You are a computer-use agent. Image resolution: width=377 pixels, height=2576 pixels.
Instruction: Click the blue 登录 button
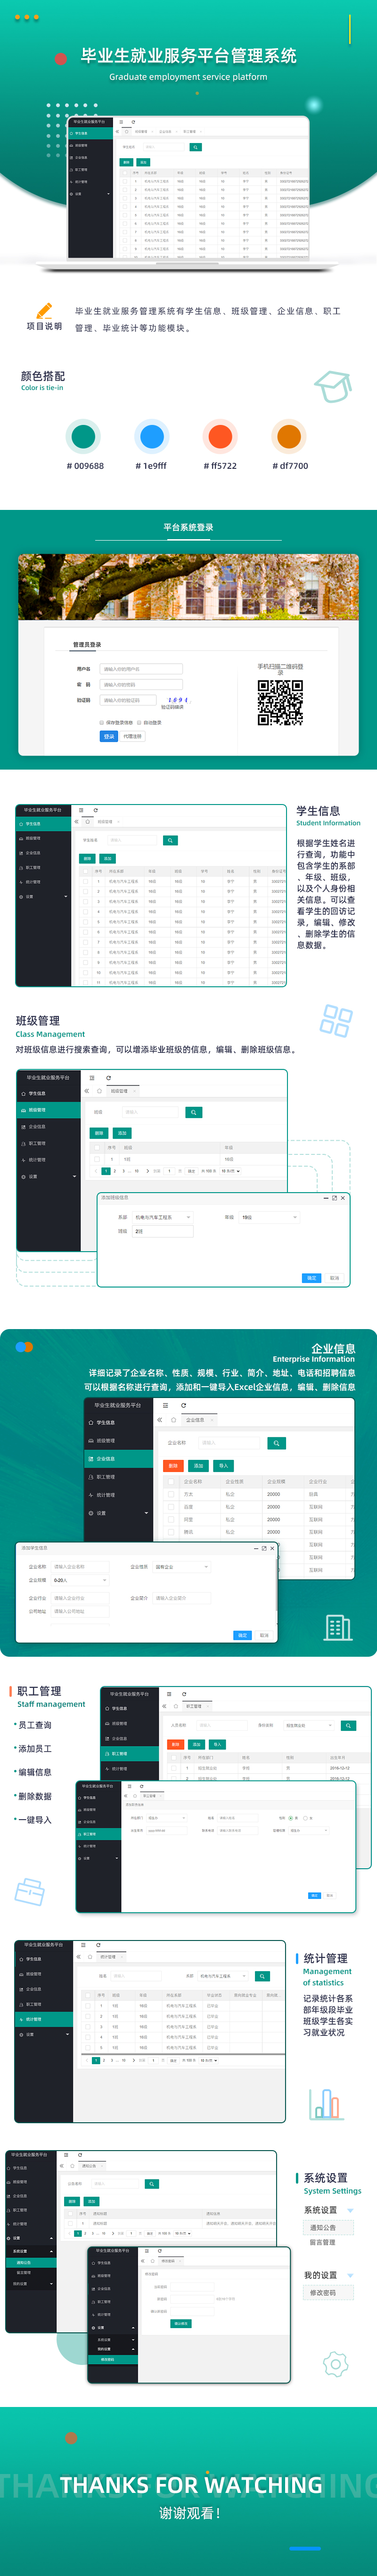pos(109,736)
